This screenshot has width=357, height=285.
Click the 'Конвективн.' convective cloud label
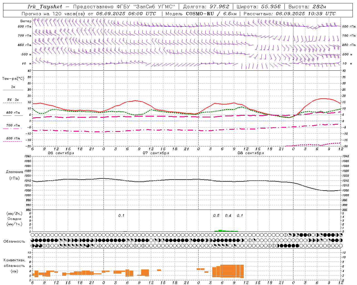pos(14,260)
